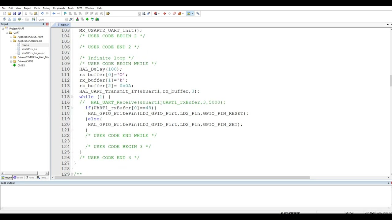This screenshot has width=392, height=220.
Task: Click the Cut scissors icon
Action: point(26,13)
